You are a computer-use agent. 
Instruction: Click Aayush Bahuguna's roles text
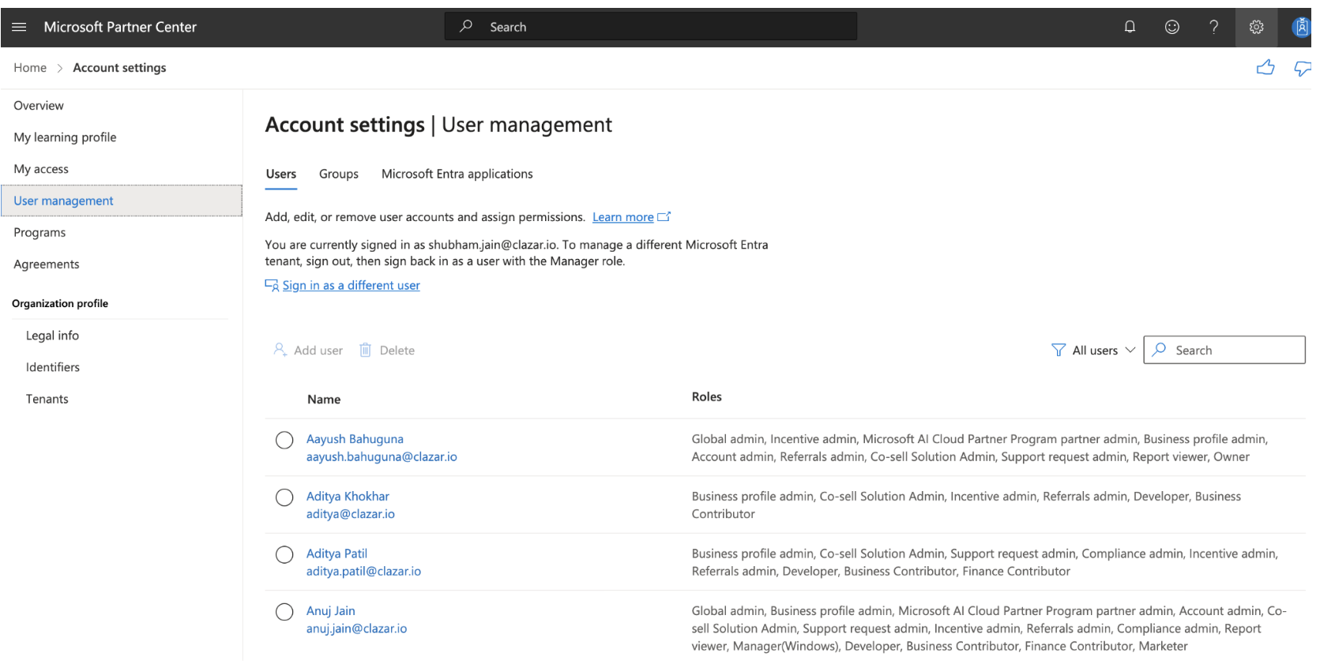click(980, 448)
